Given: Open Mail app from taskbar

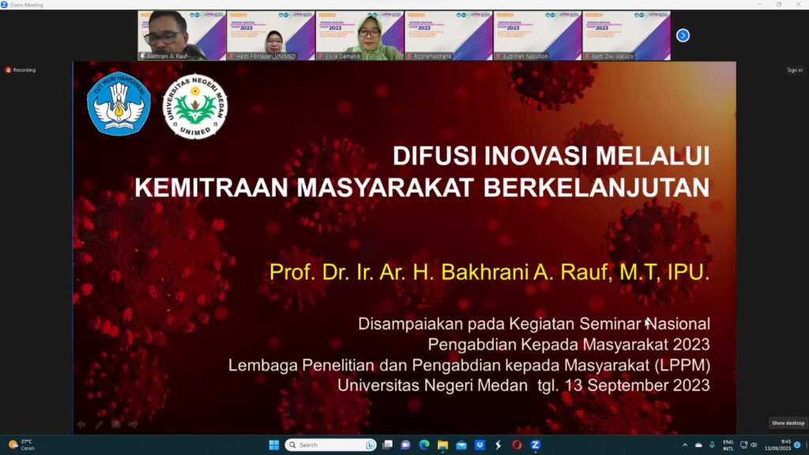Looking at the screenshot, I should coord(461,445).
